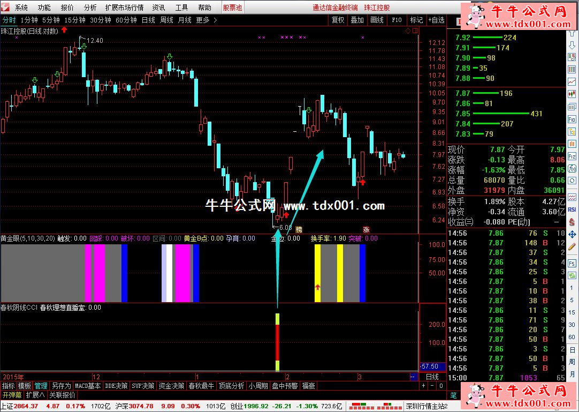Click plus zoom button at bottom right
This screenshot has width=579, height=412.
[x=423, y=386]
